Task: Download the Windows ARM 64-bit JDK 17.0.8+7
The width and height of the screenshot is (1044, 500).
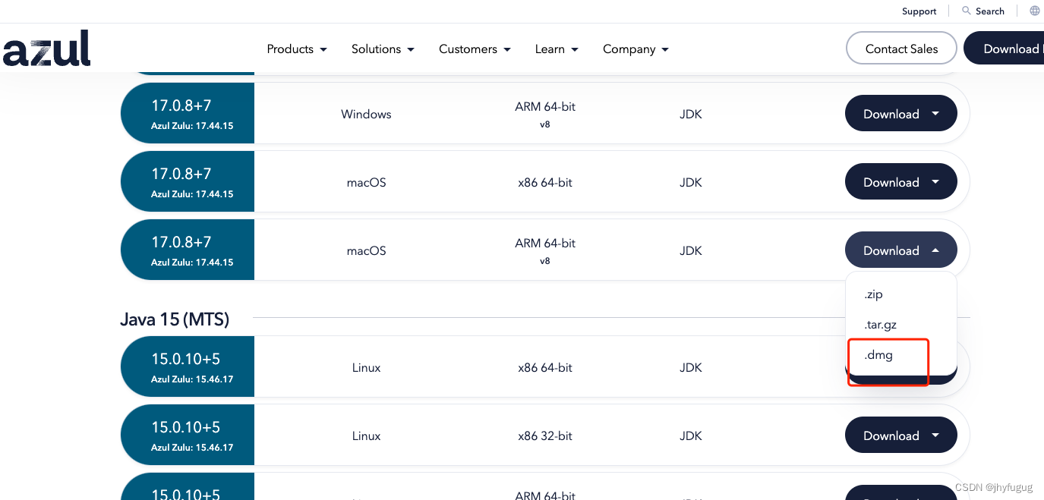Action: point(900,113)
